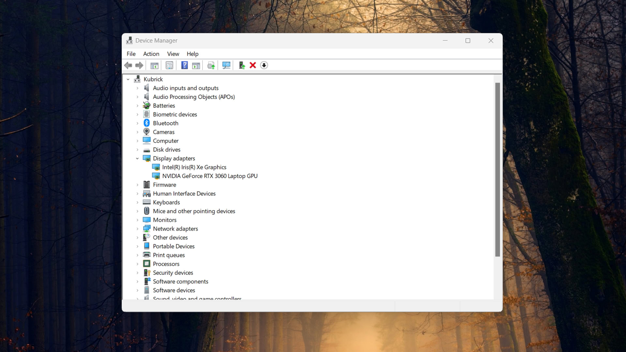Select Intel(R) Iris(R) Xe Graphics device
The width and height of the screenshot is (626, 352).
pyautogui.click(x=194, y=167)
